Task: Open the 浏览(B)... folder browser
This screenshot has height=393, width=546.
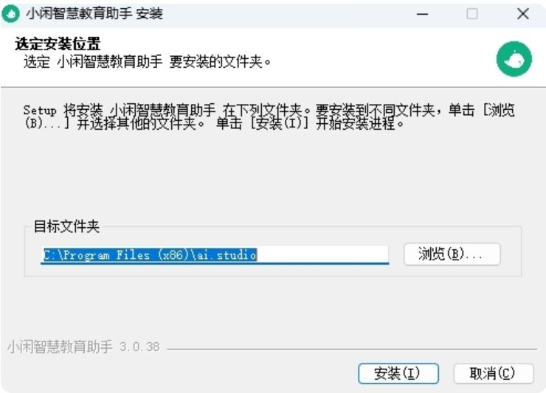Action: click(452, 254)
